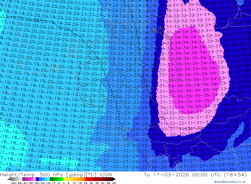Screen dimensions: 251x184
Task: Click the legend value '54' at the right end
Action: coord(114,183)
